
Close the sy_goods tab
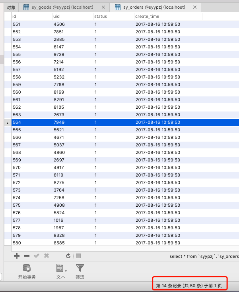[x=103, y=7]
